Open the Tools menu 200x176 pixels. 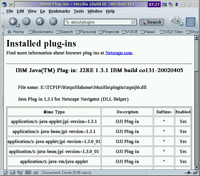coord(79,11)
